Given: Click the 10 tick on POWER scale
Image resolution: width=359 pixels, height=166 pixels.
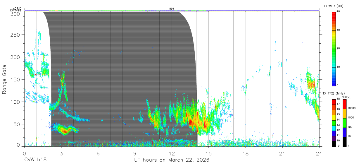Looking at the screenshot, I should coord(338,67).
